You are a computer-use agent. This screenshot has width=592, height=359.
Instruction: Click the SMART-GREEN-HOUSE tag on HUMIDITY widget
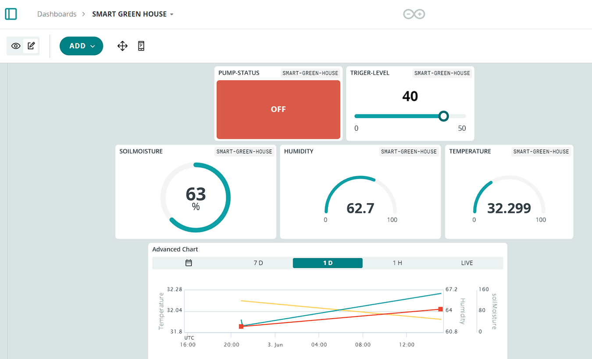click(409, 152)
